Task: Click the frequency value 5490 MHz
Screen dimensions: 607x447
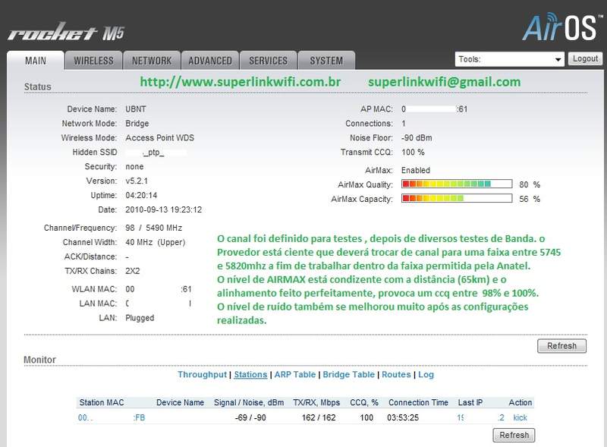Action: coord(164,228)
